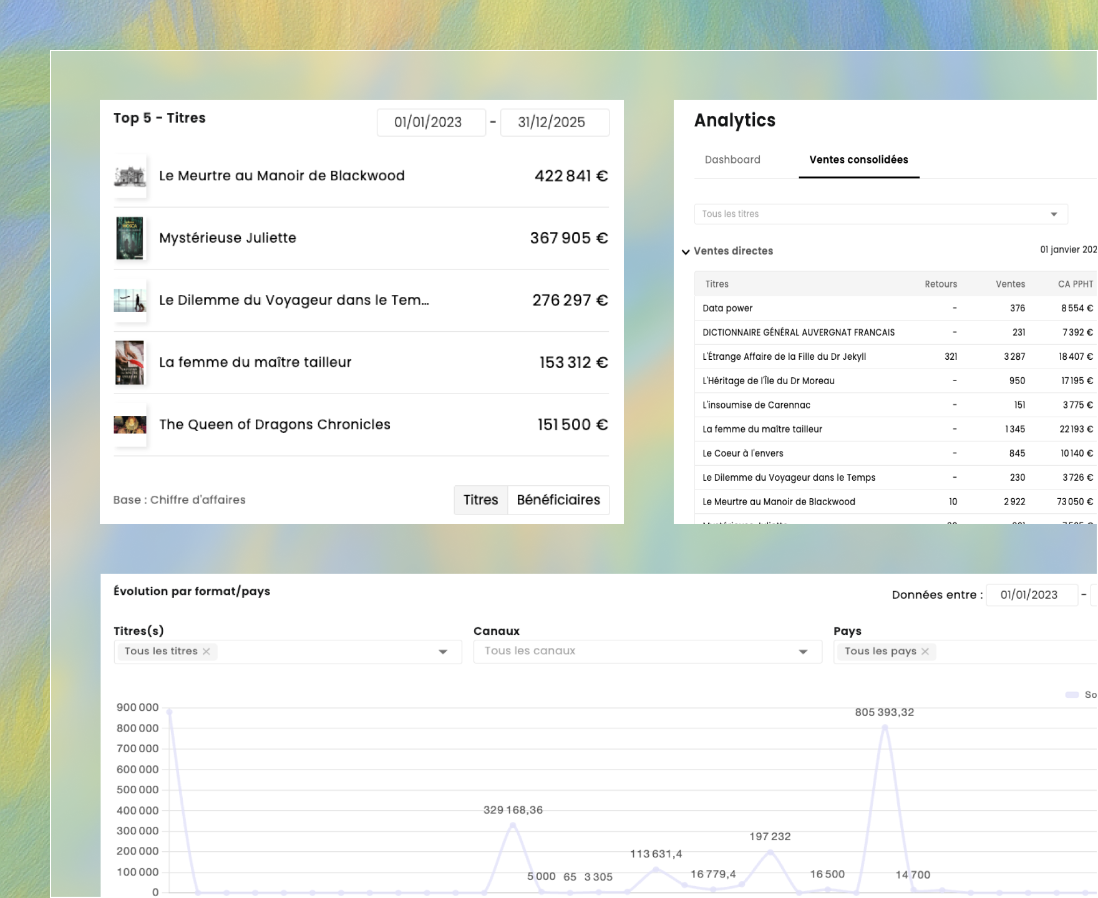Switch to the Dashboard tab
This screenshot has width=1098, height=898.
click(732, 160)
